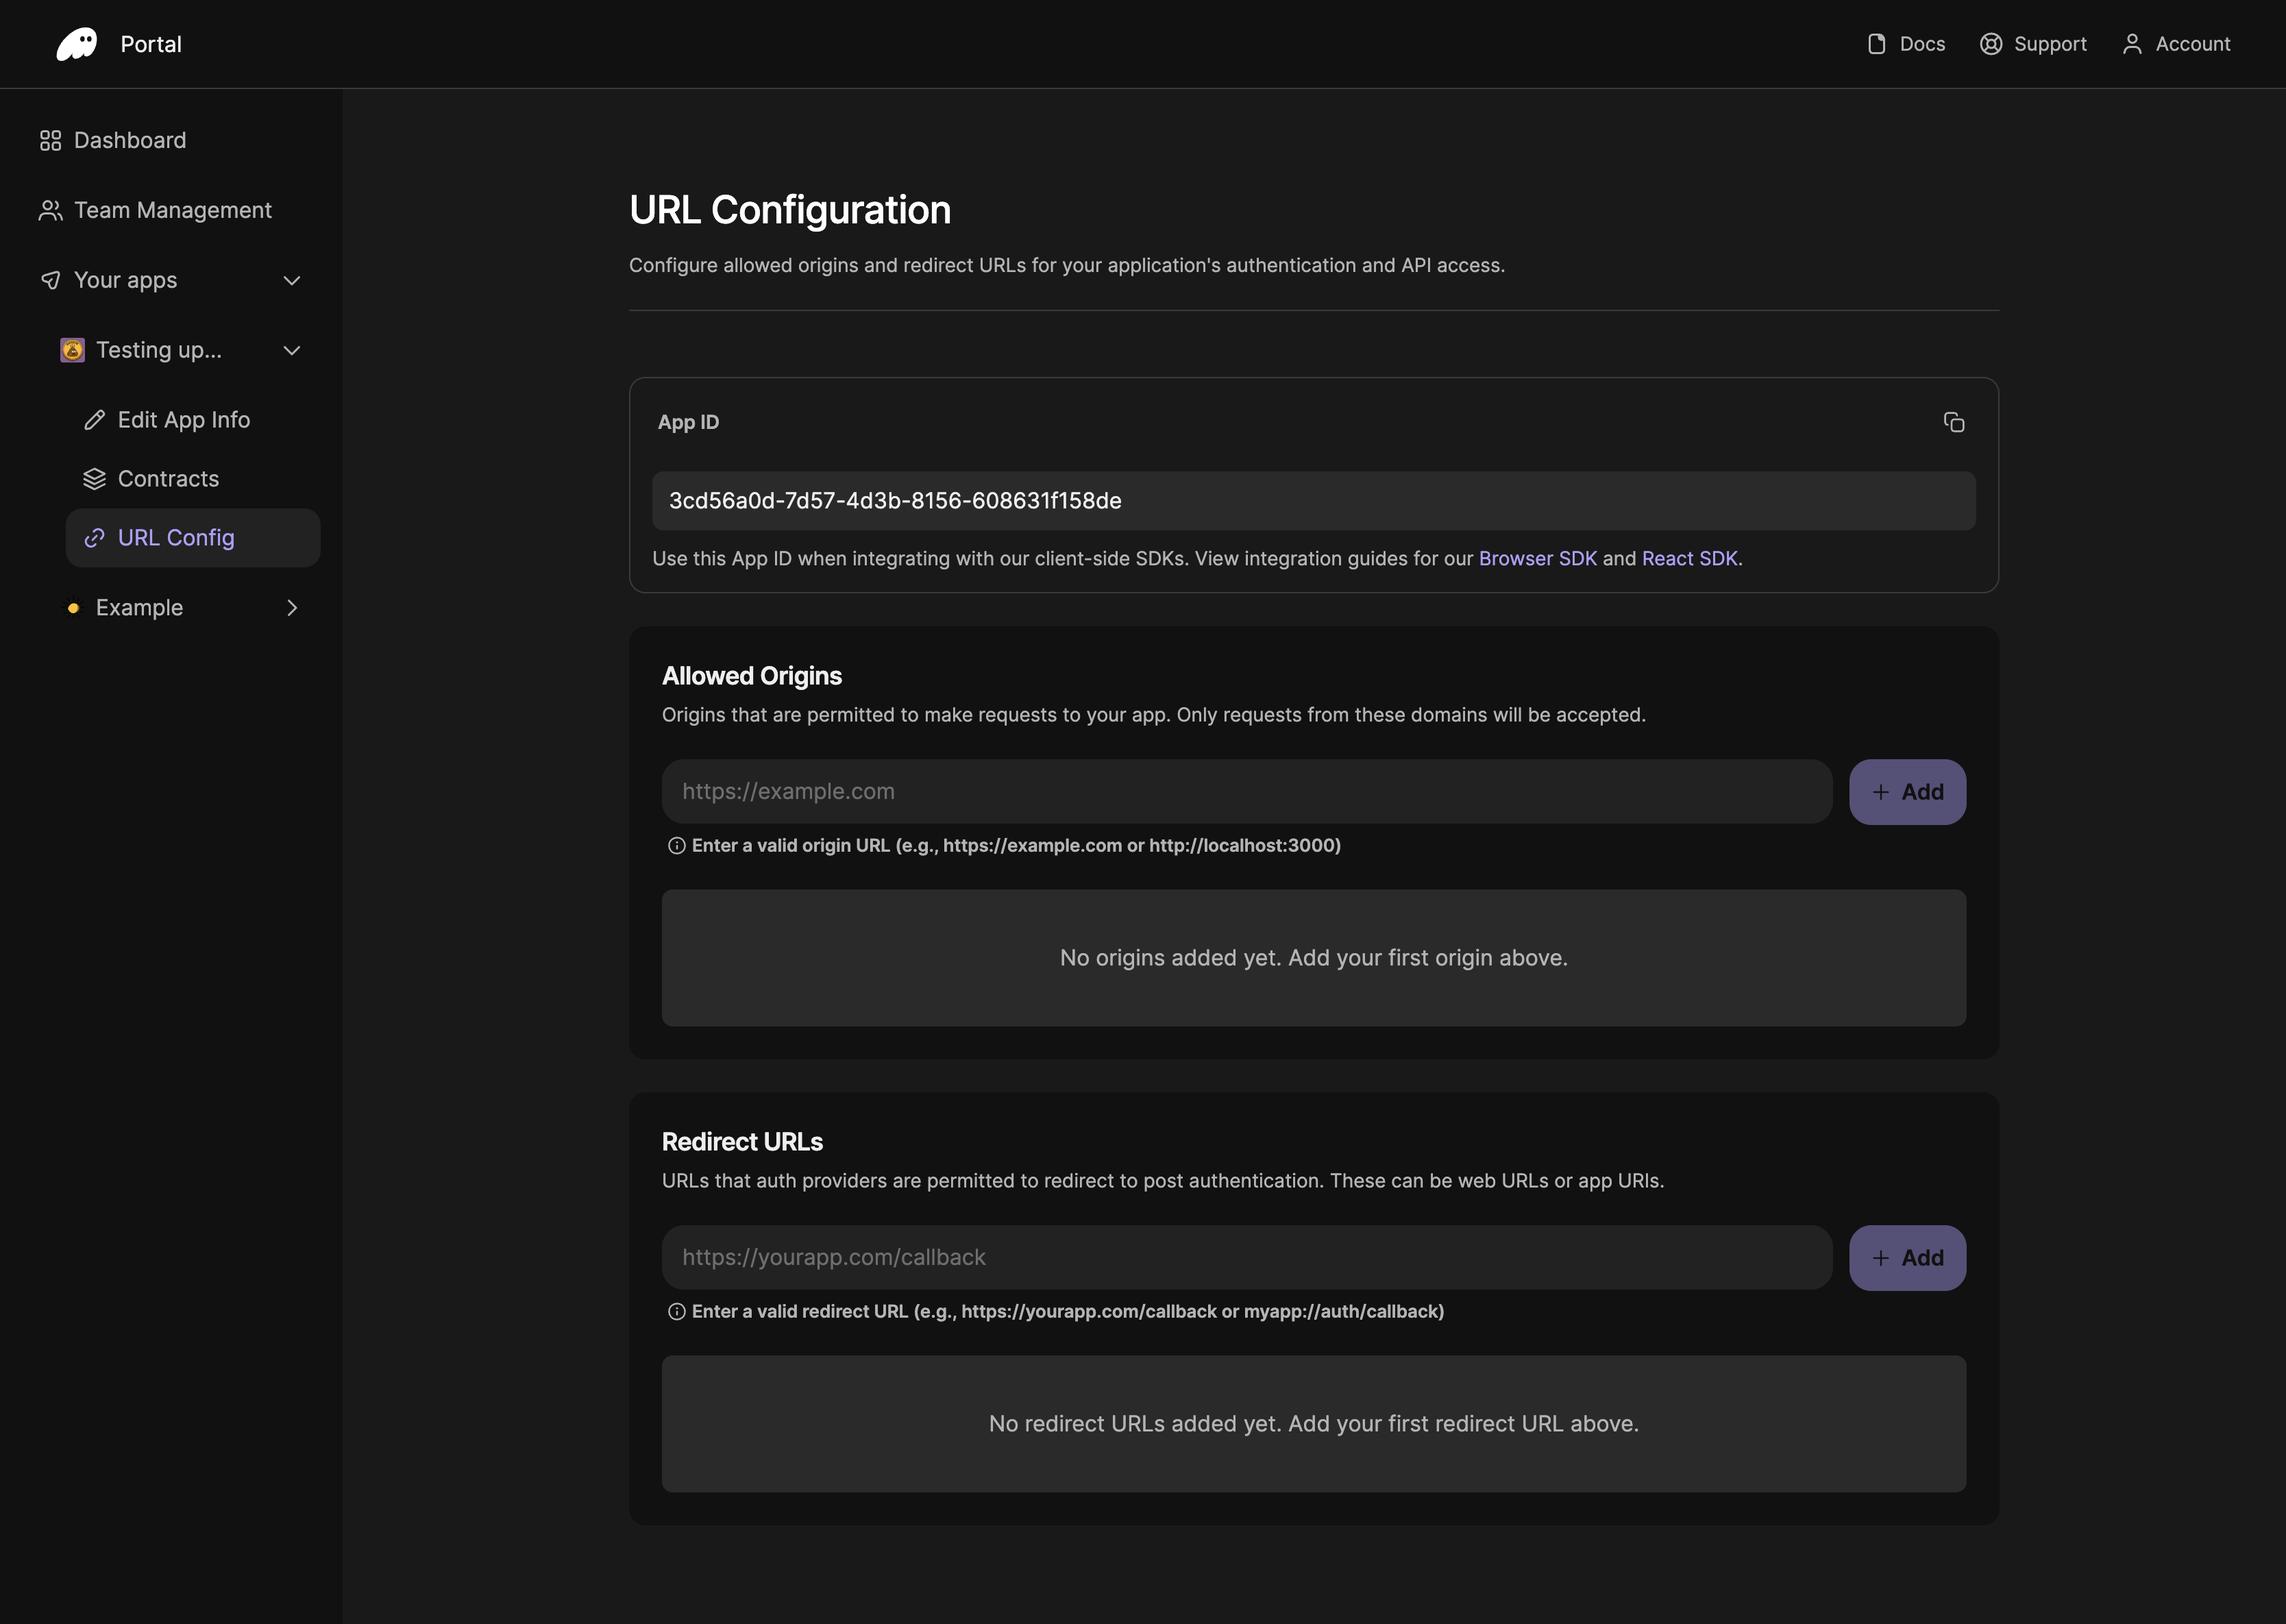Collapse the Testing up app menu
Screen dimensions: 2286x1624
[x=291, y=350]
